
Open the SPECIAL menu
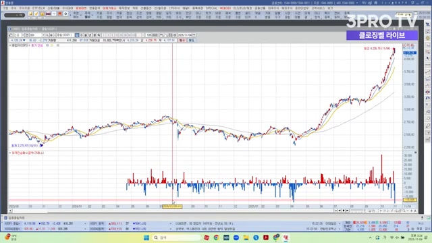[x=211, y=8]
